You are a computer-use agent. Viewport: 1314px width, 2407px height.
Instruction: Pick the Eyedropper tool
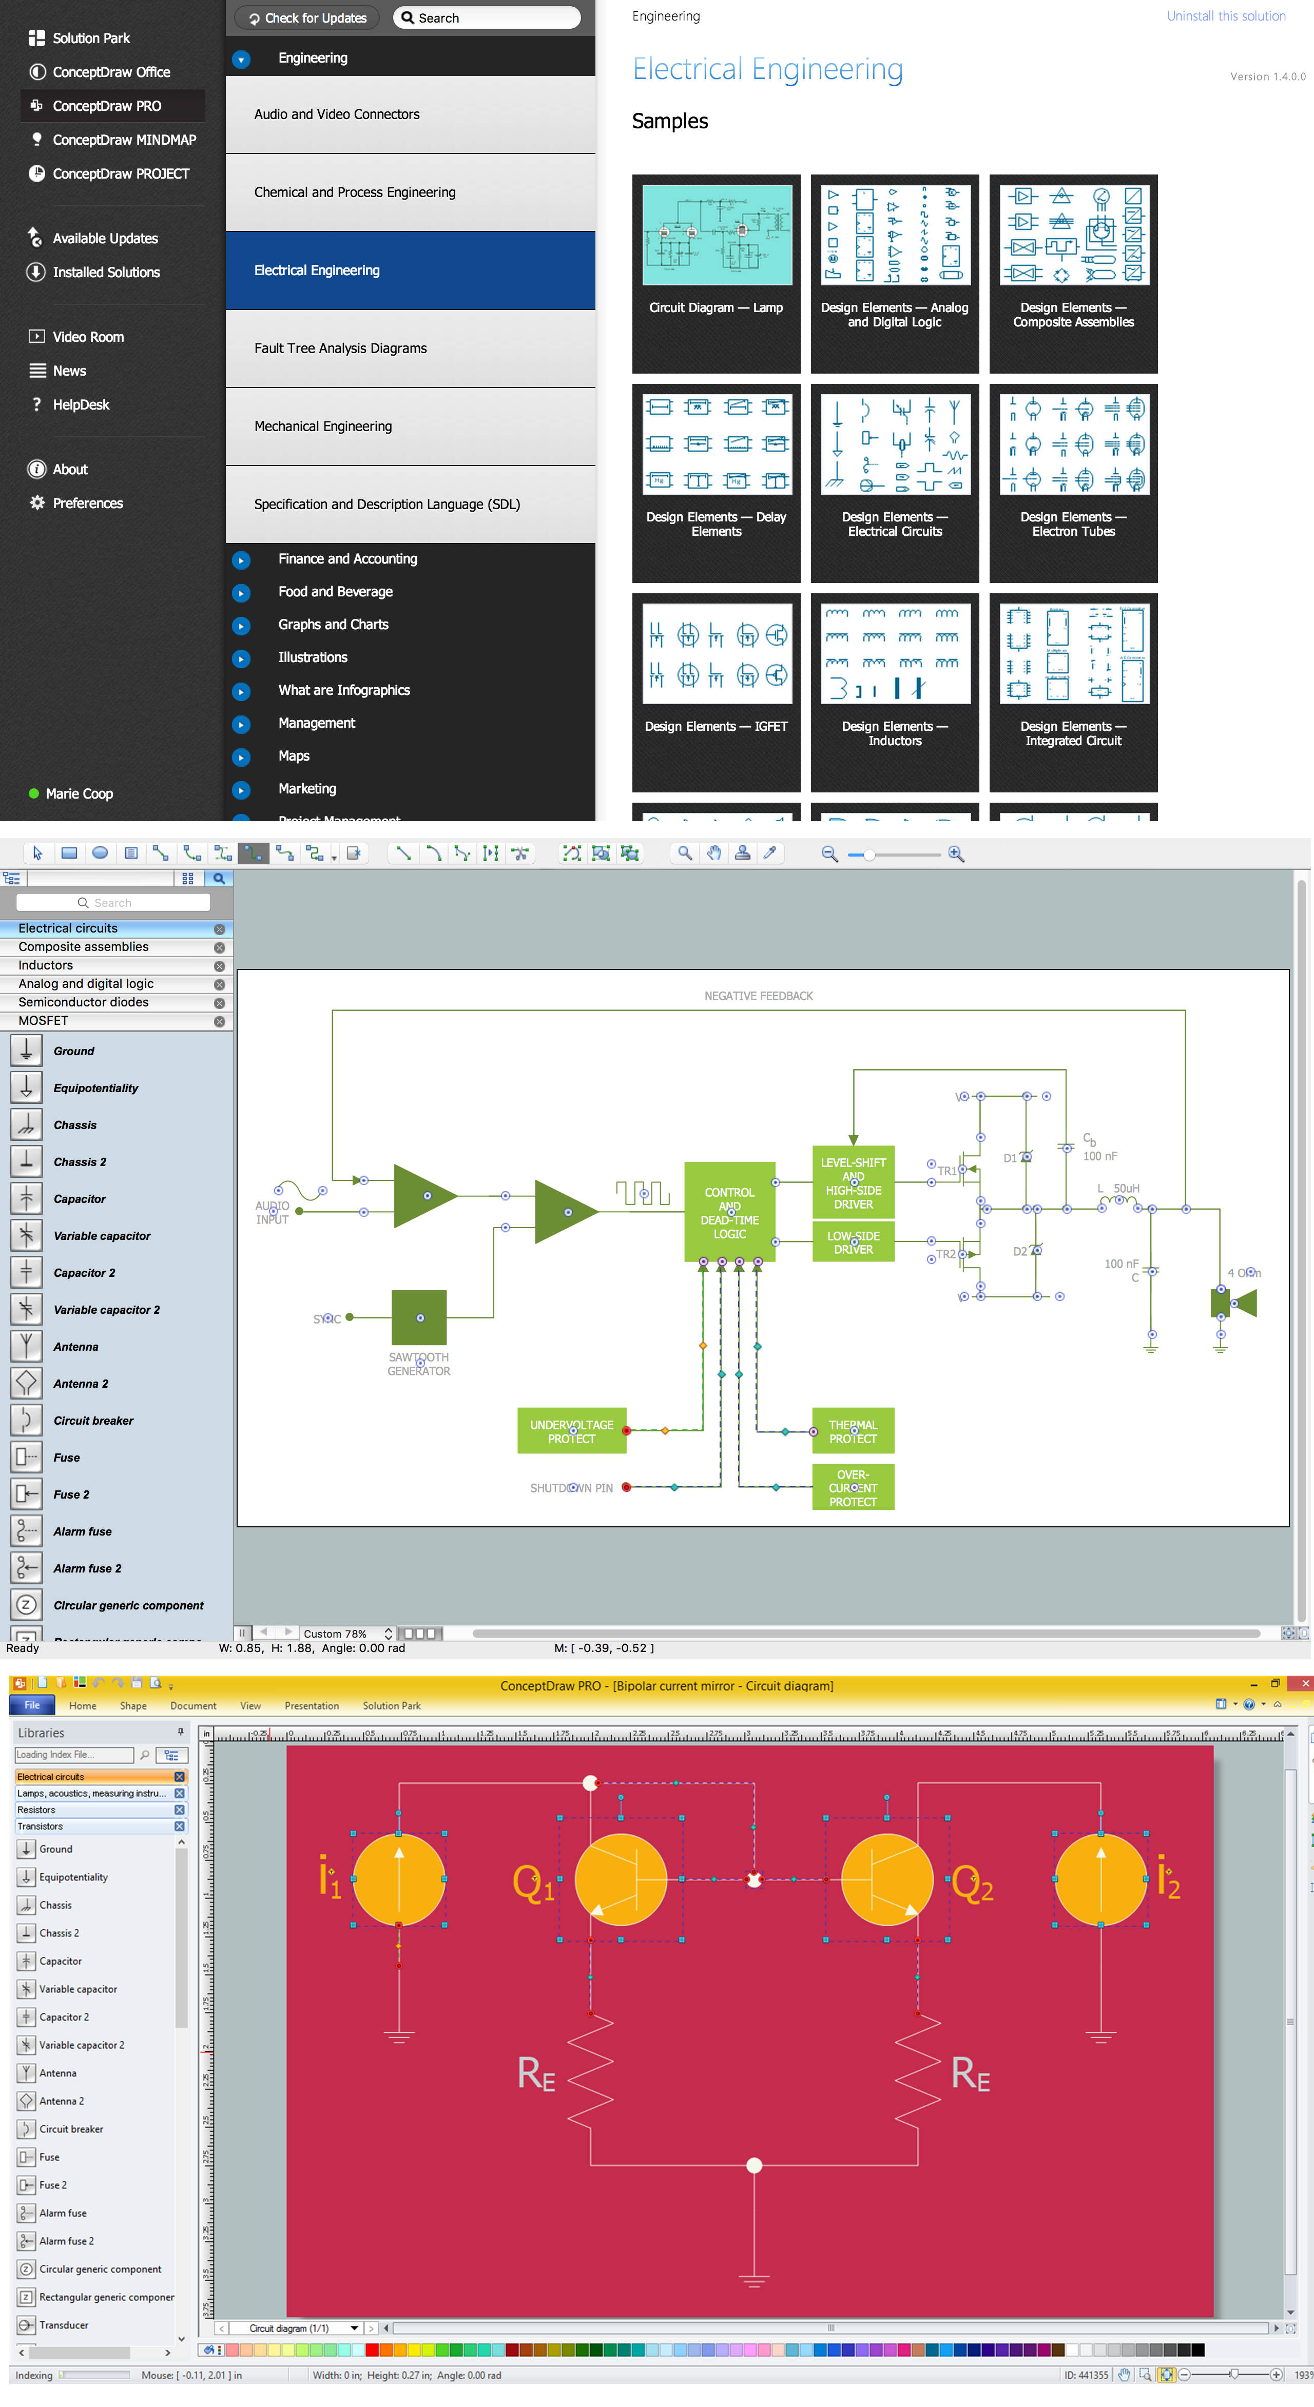(x=769, y=853)
